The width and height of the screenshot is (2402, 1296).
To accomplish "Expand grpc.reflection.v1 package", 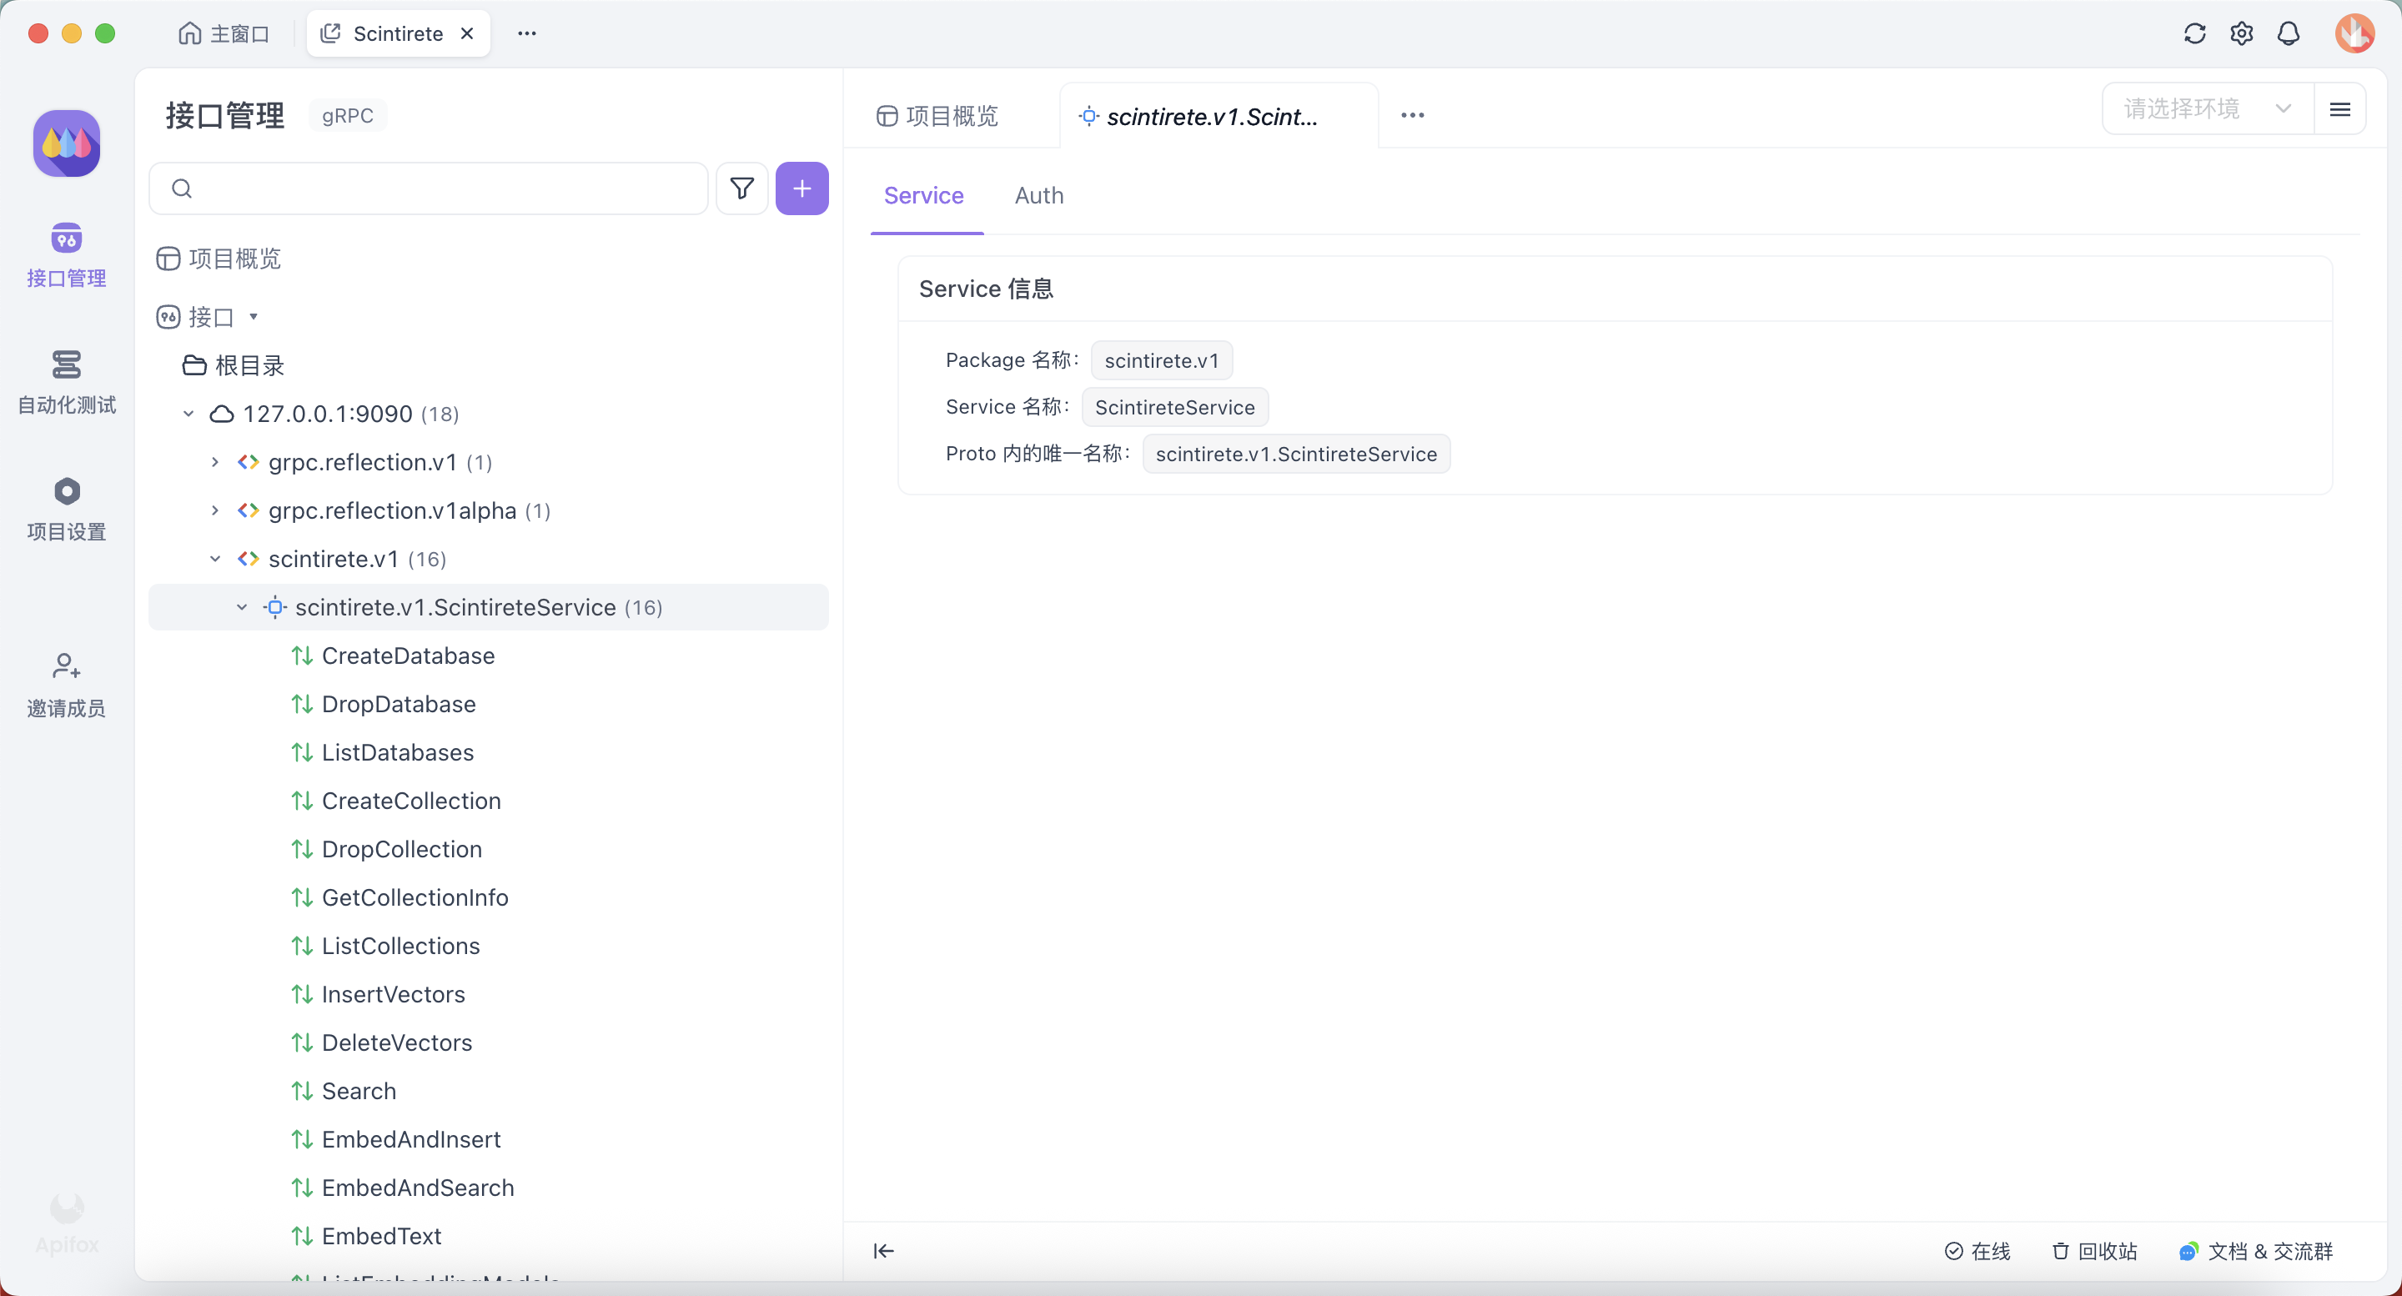I will point(214,461).
